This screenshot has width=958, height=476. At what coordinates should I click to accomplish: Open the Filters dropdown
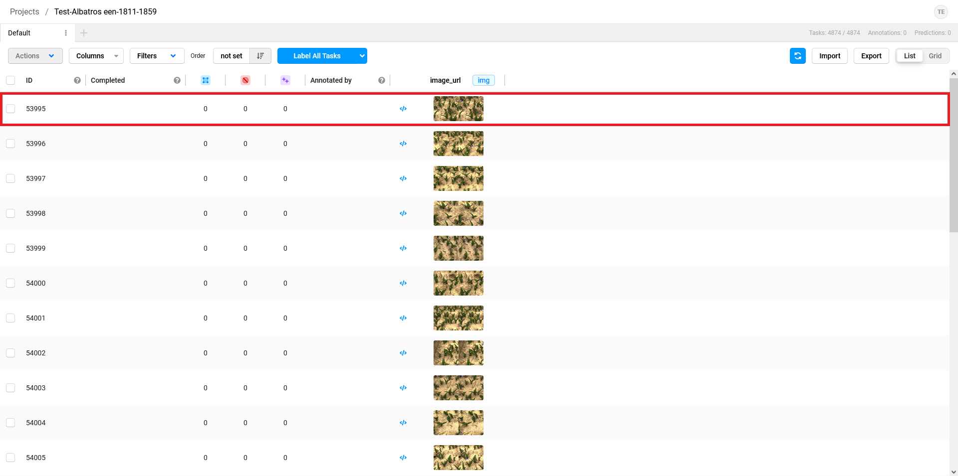pos(157,56)
